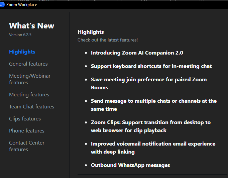Open the Phone features section
The width and height of the screenshot is (228, 178).
[x=27, y=131]
